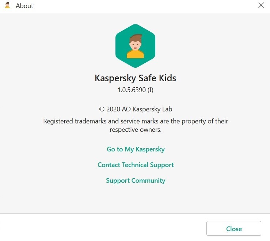Image resolution: width=270 pixels, height=241 pixels.
Task: Click the AO Kaspersky Lab copyright text
Action: (147, 109)
